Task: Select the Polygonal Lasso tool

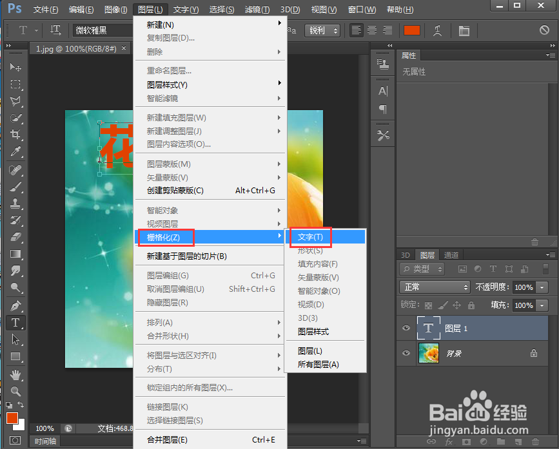Action: click(15, 101)
